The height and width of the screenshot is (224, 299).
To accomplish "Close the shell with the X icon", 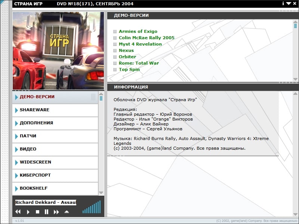I will 295,3.
